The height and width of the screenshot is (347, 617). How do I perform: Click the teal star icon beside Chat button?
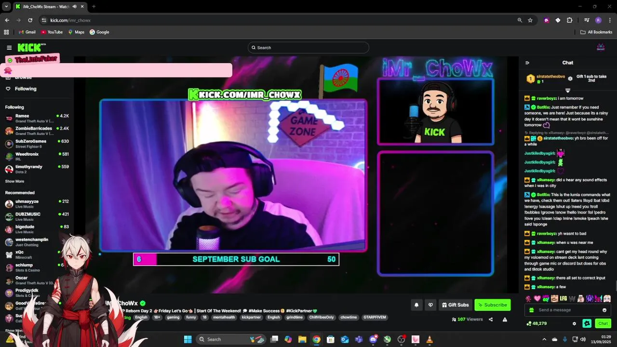(x=587, y=323)
